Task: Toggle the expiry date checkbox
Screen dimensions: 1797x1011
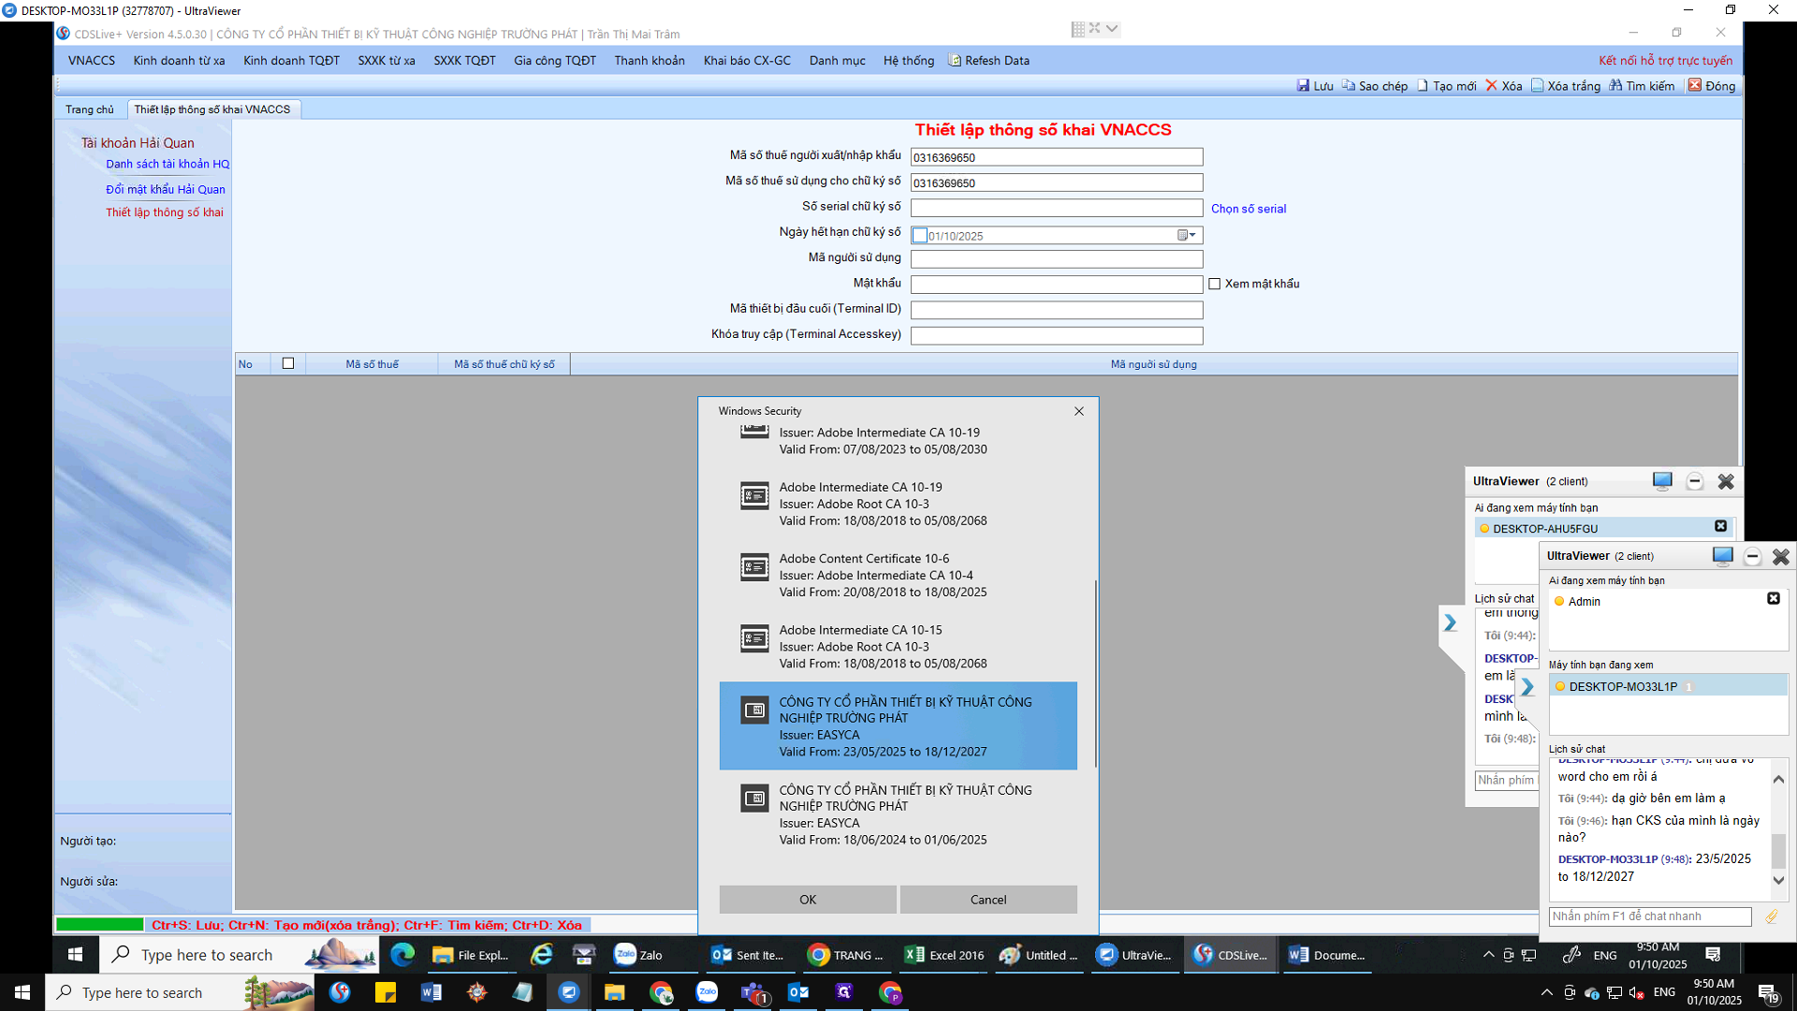Action: coord(920,236)
